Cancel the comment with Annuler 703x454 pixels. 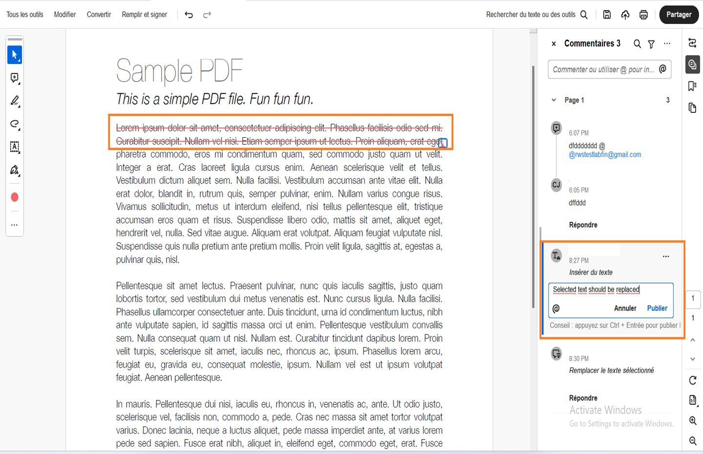click(625, 308)
